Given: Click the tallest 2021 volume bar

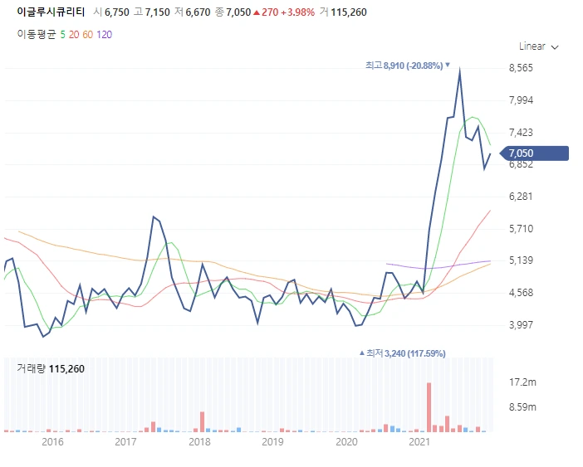Looking at the screenshot, I should pos(429,406).
